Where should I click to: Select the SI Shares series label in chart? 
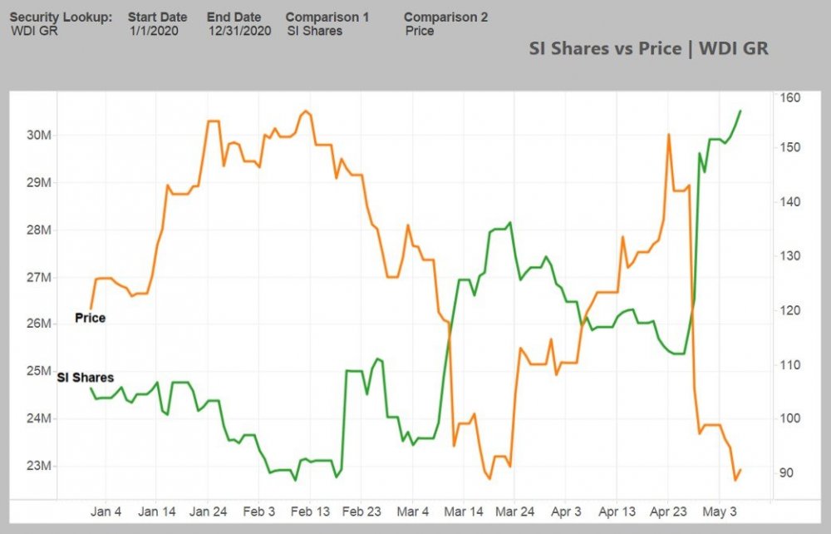(86, 378)
